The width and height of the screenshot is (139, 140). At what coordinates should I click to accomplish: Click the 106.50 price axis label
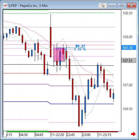(128, 109)
